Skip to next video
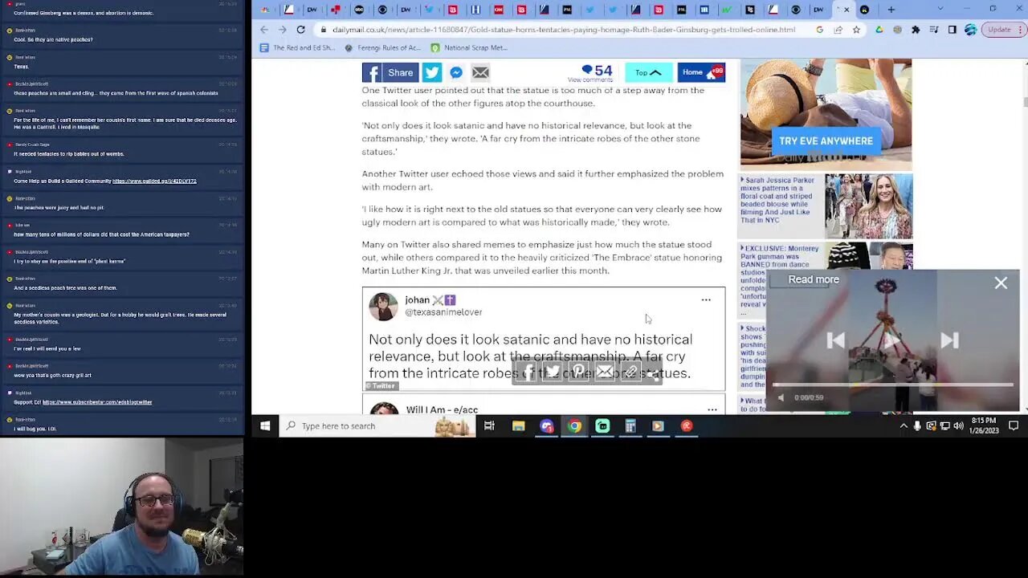The image size is (1028, 578). tap(949, 340)
